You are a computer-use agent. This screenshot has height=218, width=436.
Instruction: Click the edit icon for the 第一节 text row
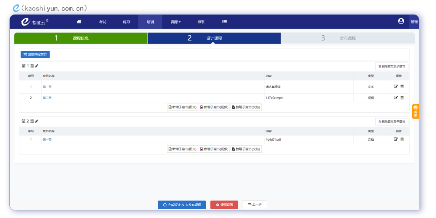(x=396, y=86)
